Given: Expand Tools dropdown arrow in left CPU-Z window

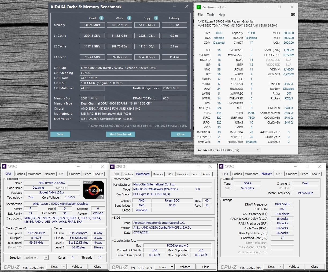Looking at the screenshot, I should pos(64,267).
